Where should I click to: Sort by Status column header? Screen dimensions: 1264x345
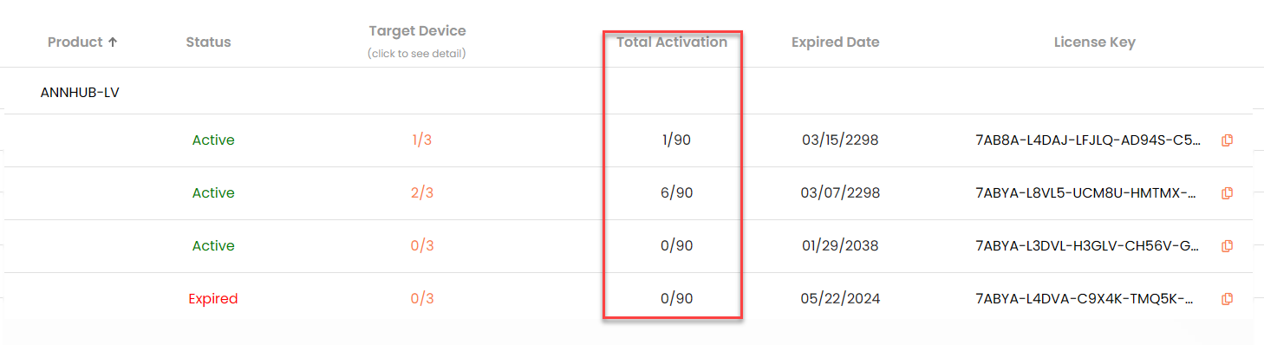coord(208,42)
